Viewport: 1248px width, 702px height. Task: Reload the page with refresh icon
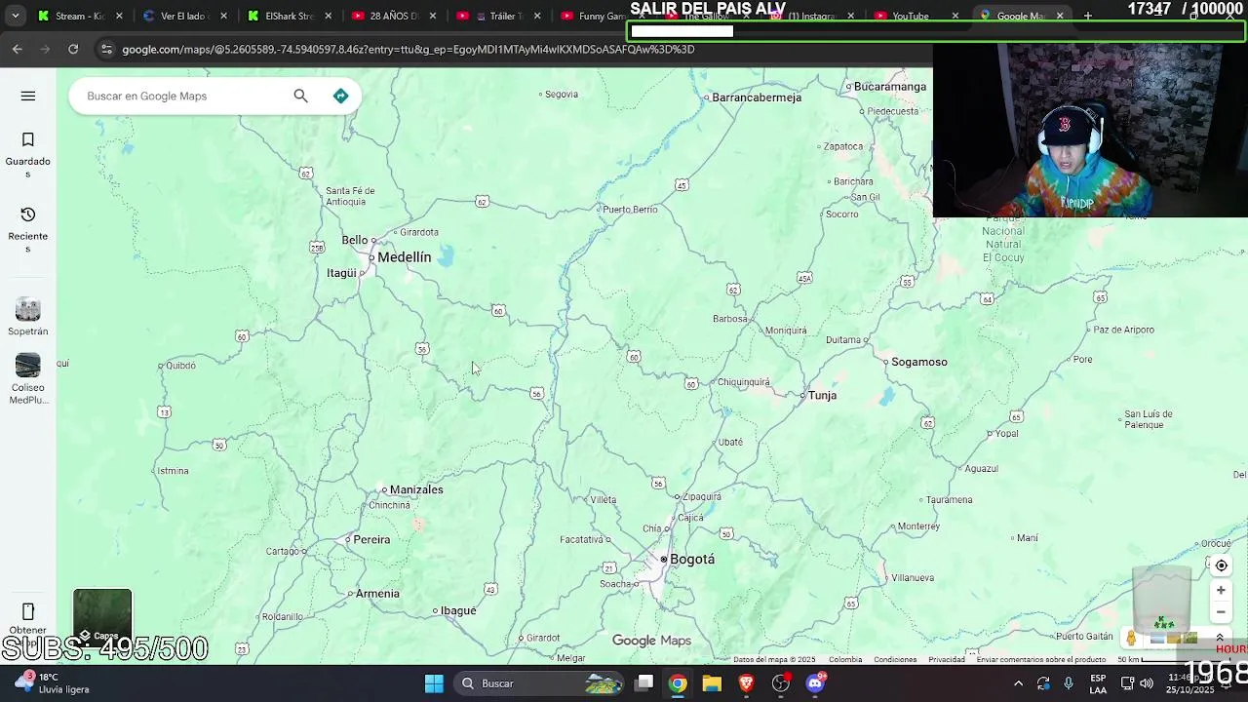(x=73, y=49)
